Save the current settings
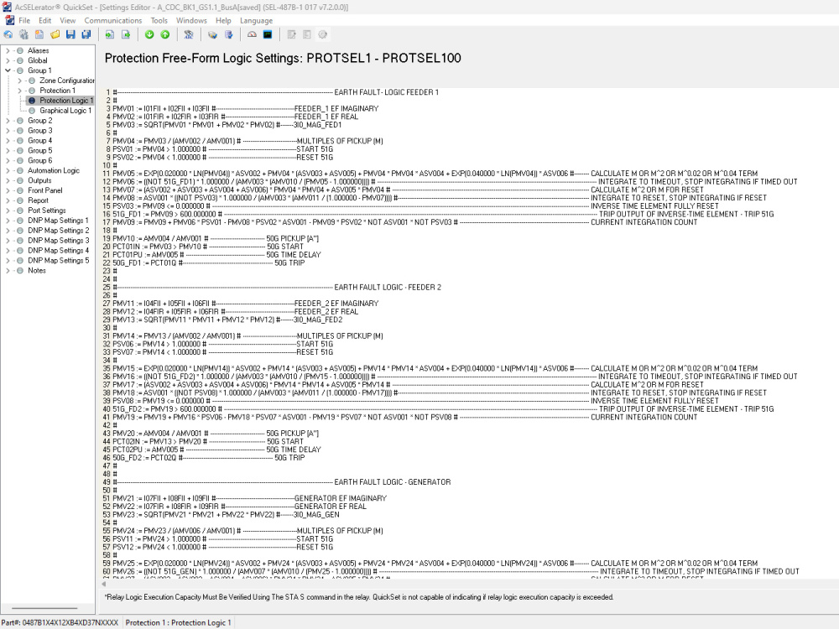 coord(70,34)
